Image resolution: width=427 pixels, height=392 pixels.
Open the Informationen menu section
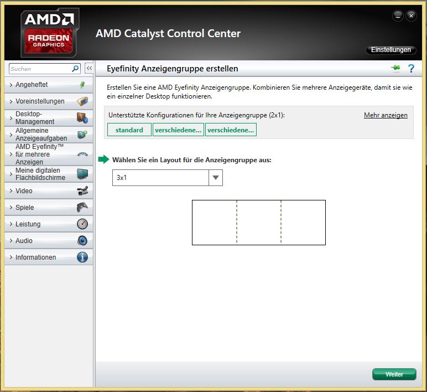tap(49, 257)
